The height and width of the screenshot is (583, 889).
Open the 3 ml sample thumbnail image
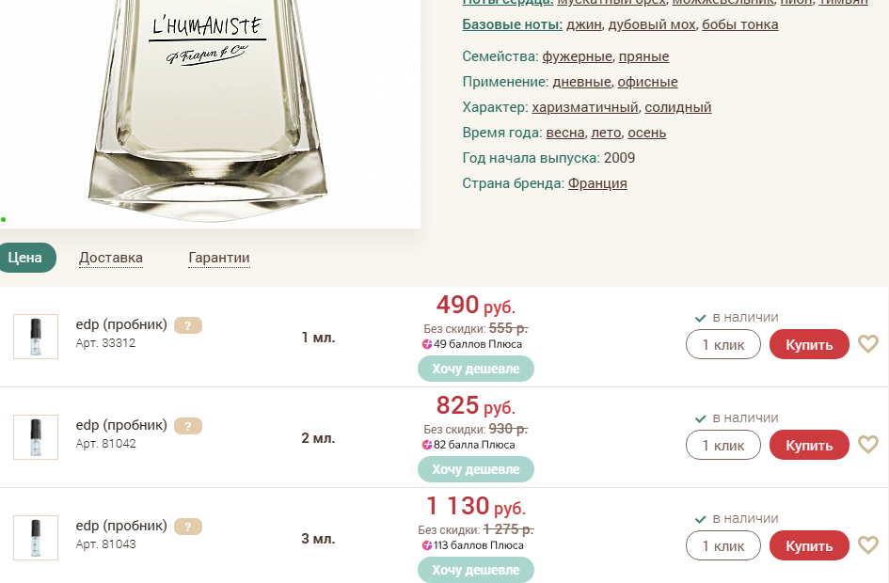click(x=36, y=538)
